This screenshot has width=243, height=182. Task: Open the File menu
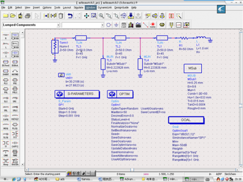click(3, 7)
